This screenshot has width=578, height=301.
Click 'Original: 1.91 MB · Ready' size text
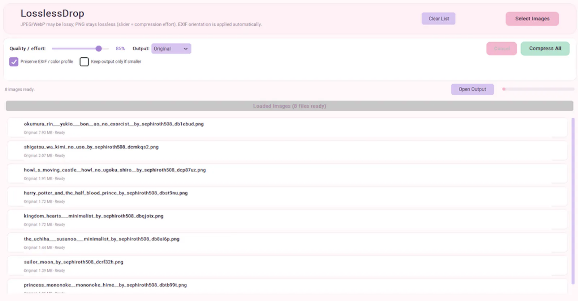44,179
